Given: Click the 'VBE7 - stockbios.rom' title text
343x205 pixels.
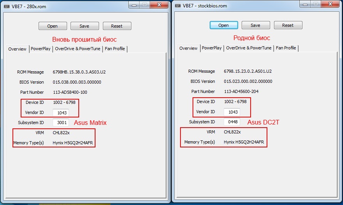Looking at the screenshot, I should tap(205, 6).
